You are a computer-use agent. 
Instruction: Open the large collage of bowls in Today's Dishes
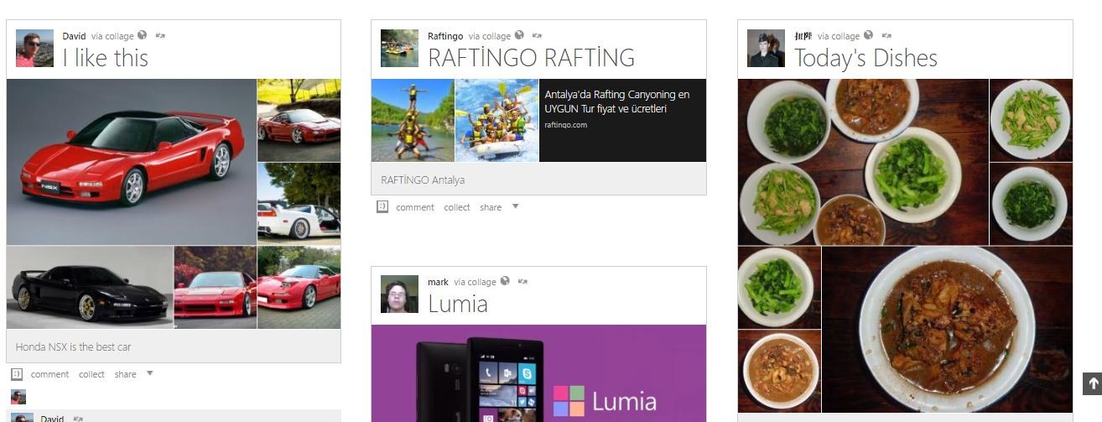(x=863, y=162)
